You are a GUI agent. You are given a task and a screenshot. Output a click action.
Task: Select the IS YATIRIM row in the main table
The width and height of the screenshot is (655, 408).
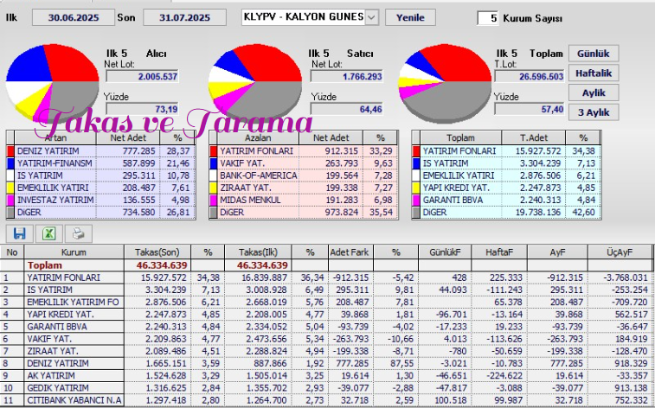coord(326,290)
